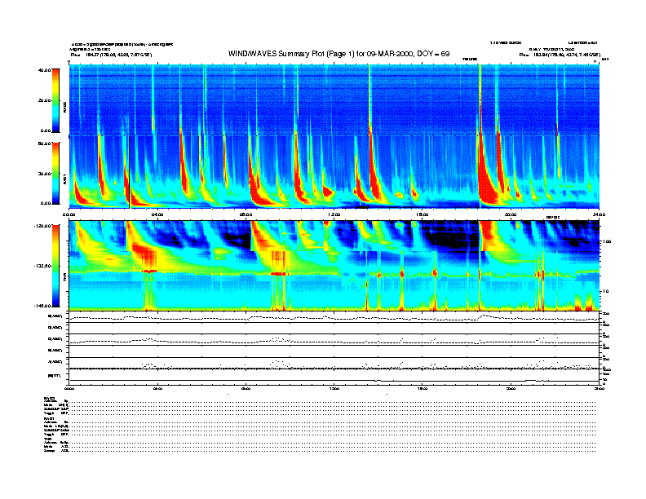Click the 10 label on TNR right axis
Screen dimensions: 646x499
tap(605, 291)
